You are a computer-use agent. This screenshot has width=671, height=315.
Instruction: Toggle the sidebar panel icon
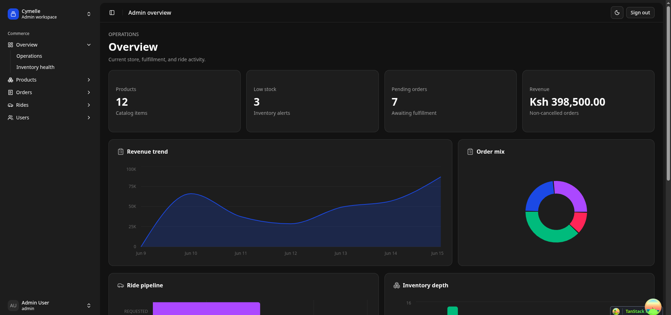[112, 13]
